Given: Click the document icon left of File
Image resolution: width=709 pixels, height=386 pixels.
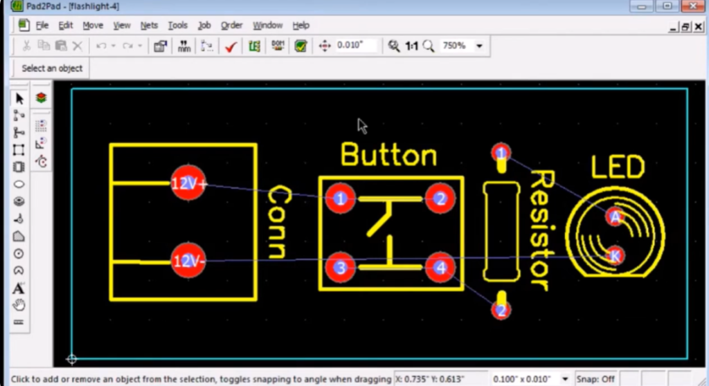Looking at the screenshot, I should (x=24, y=25).
